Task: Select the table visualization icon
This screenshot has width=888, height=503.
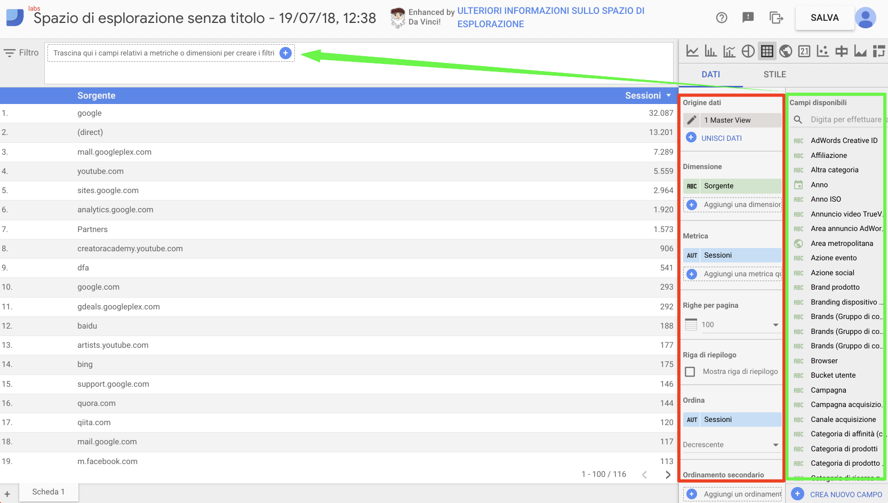Action: 767,51
